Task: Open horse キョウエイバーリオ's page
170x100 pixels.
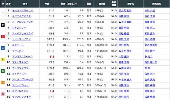Action: tap(23, 11)
